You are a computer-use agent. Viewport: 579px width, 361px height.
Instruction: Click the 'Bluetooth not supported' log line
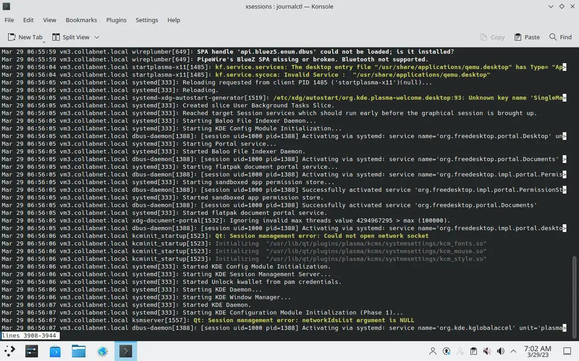(x=215, y=59)
